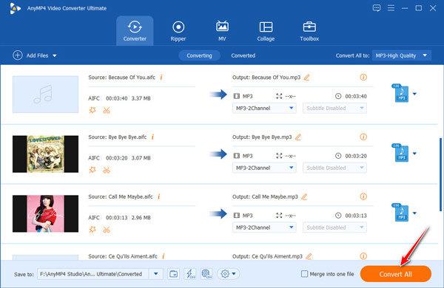Open output info for Because Of You.mp3
This screenshot has height=288, width=444.
(x=363, y=77)
